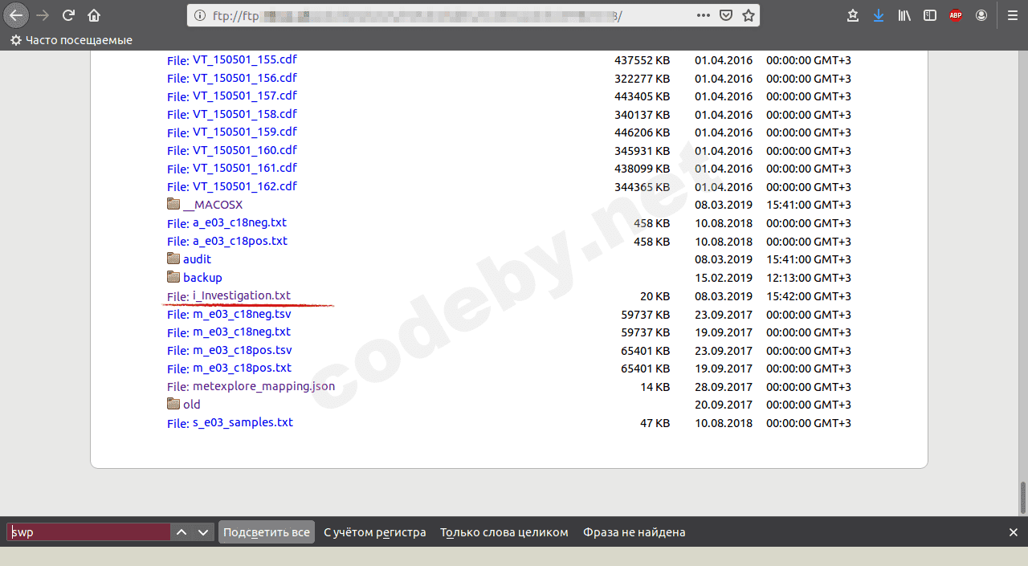Click size value 47 KB
The height and width of the screenshot is (566, 1028).
[x=655, y=423]
